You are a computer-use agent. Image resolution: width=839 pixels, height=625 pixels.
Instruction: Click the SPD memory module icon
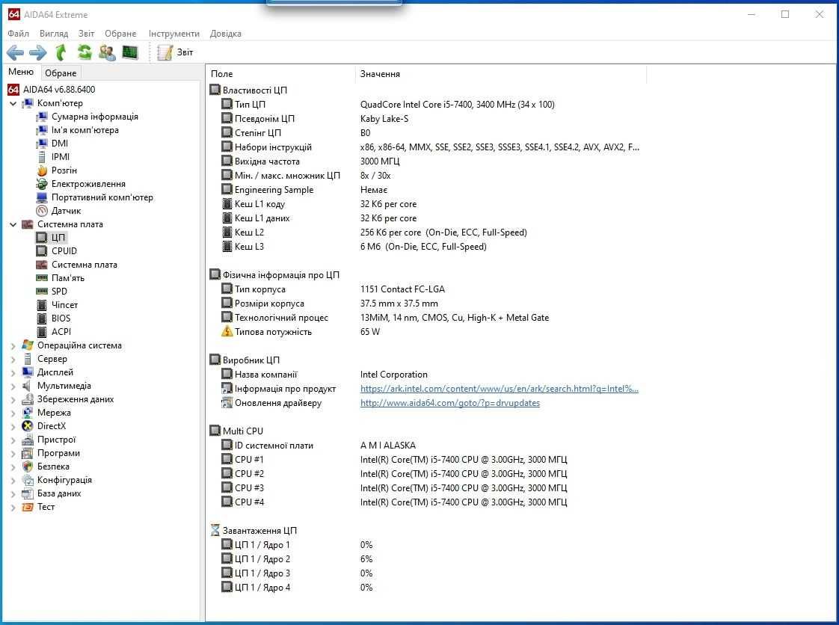point(42,291)
